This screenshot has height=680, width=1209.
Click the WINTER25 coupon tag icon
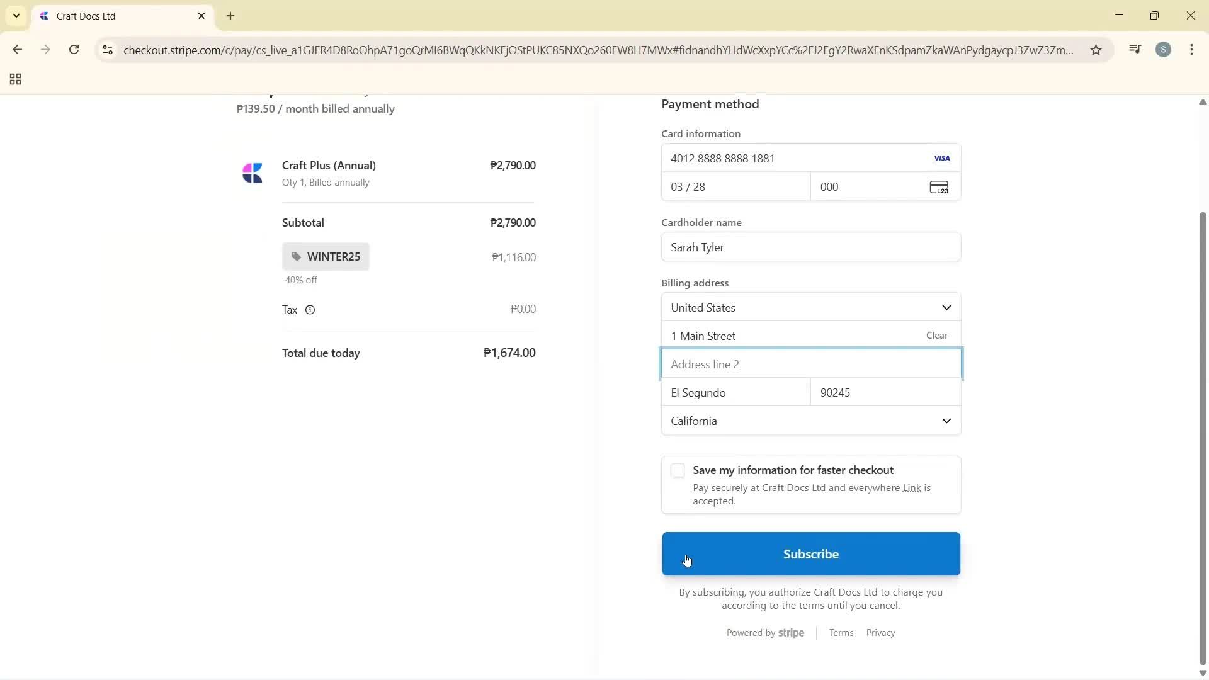pos(295,256)
